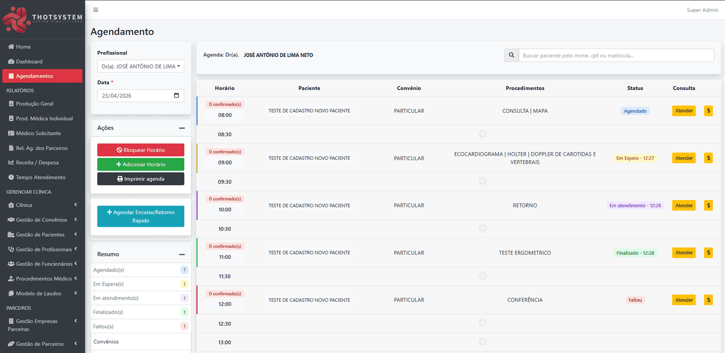Open the Profissional dropdown
This screenshot has width=725, height=353.
140,67
